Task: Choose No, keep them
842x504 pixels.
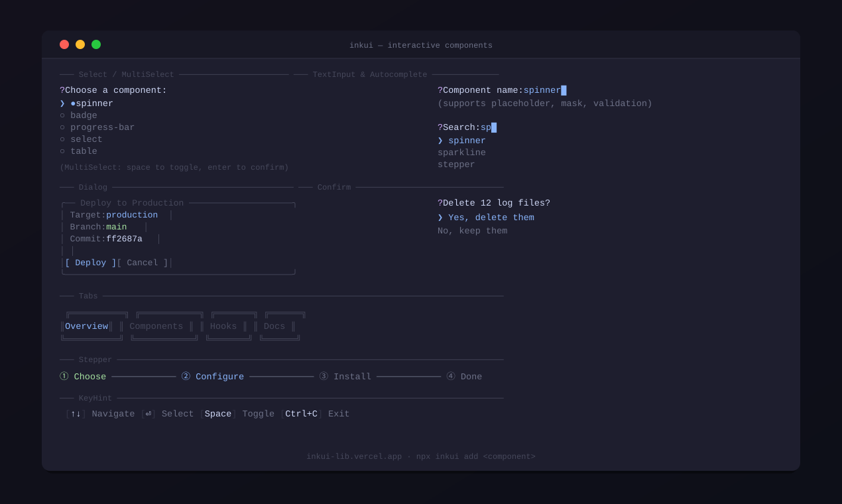Action: click(472, 231)
